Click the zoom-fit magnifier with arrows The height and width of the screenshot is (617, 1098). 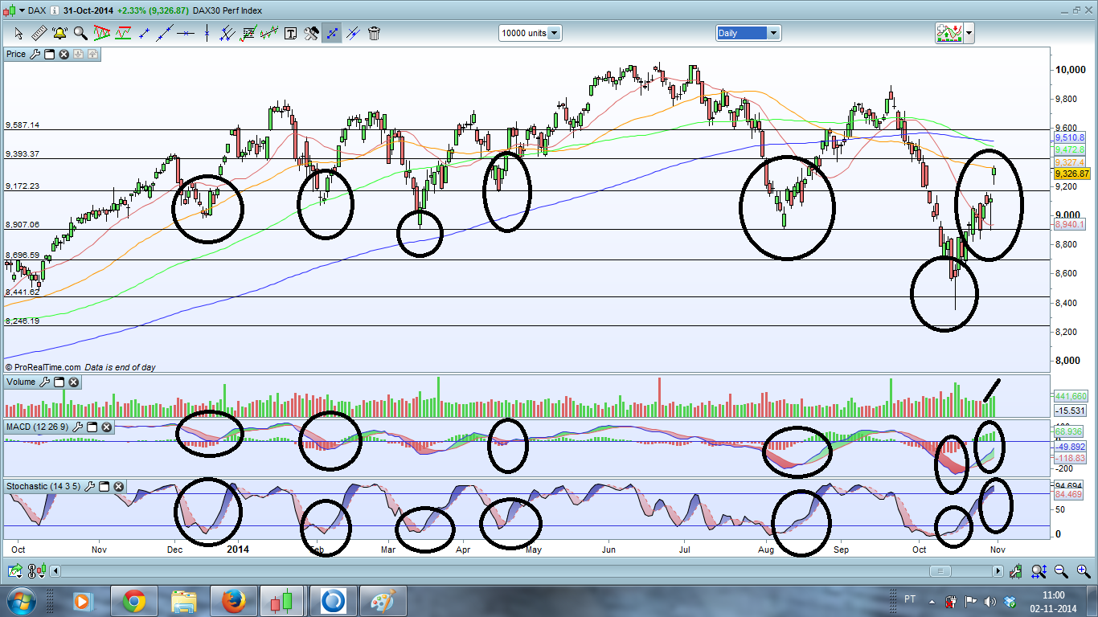tap(1039, 571)
